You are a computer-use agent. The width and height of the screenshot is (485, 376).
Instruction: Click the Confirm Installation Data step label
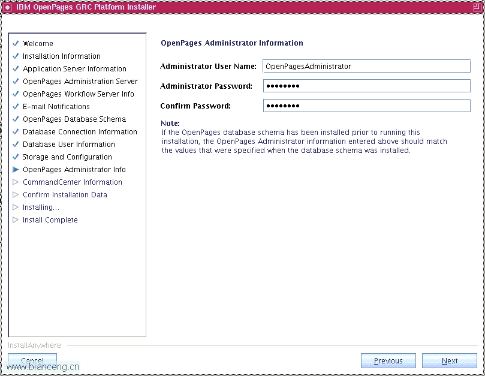(65, 195)
